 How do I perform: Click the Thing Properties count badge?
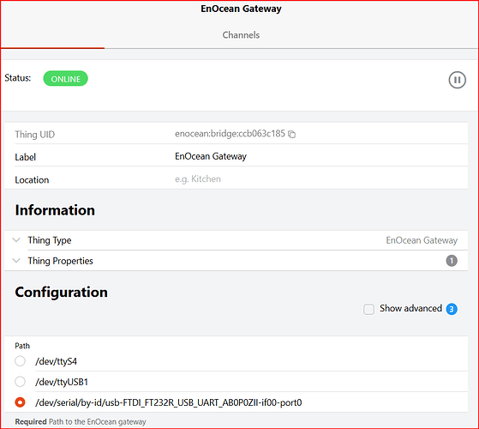click(452, 261)
